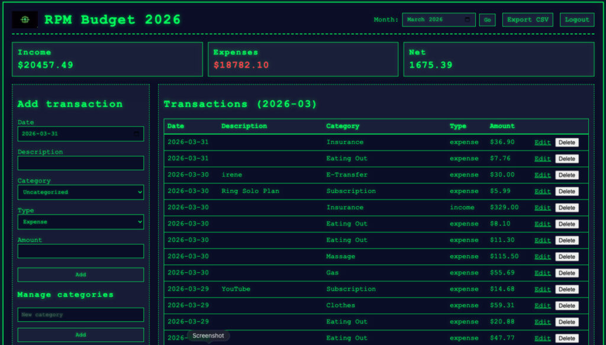Click Add below the New category field
The width and height of the screenshot is (606, 345).
point(80,335)
